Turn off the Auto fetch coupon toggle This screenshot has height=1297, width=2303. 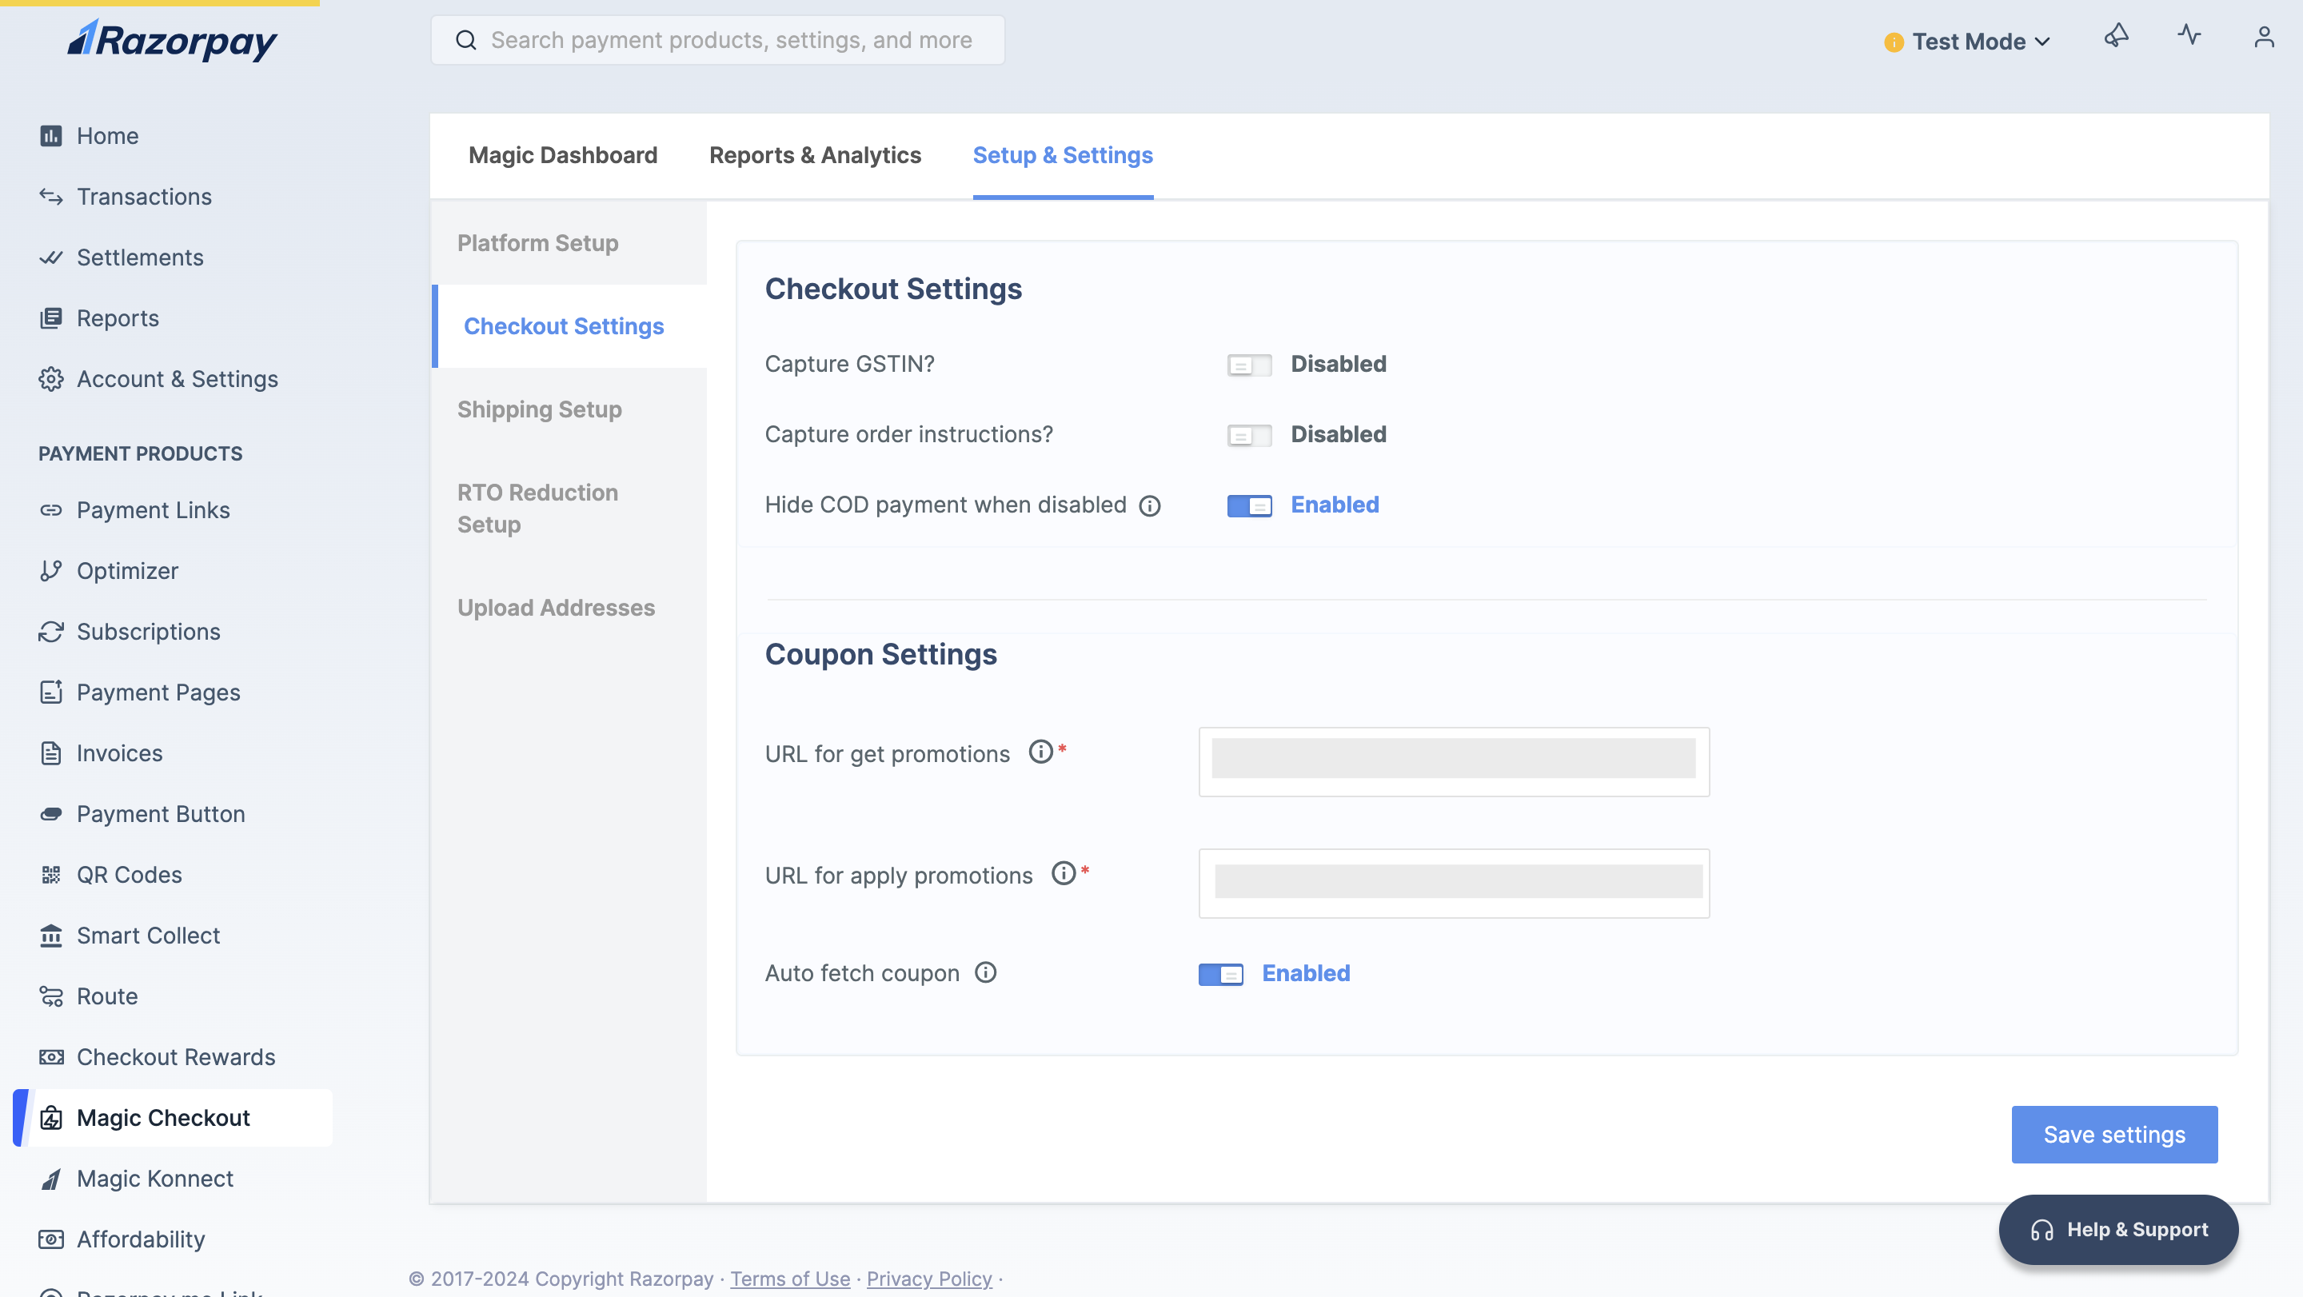click(1220, 974)
